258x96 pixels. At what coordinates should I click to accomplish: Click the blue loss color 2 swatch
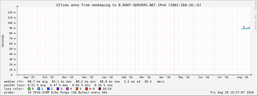coord(48,89)
